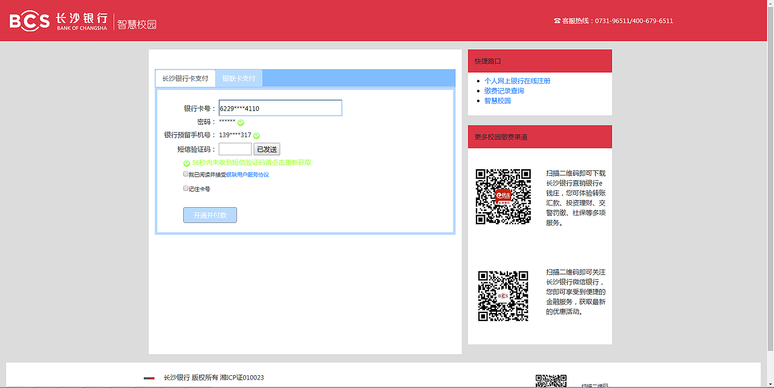Click the 开通并付款 button
The height and width of the screenshot is (388, 774).
point(210,215)
